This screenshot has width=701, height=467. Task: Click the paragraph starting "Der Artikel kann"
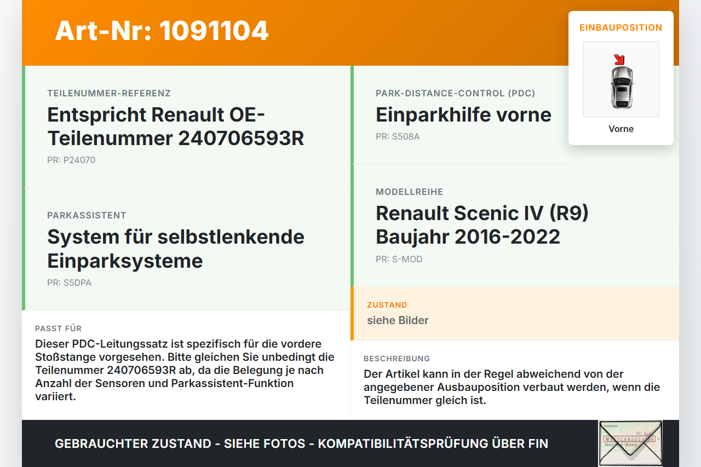[x=512, y=387]
